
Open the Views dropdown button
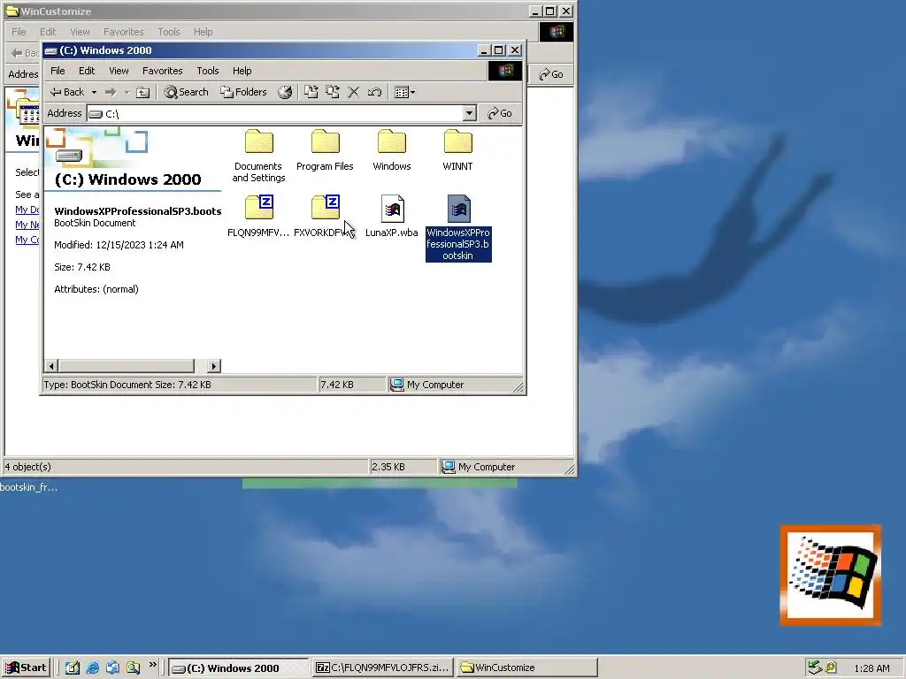404,92
